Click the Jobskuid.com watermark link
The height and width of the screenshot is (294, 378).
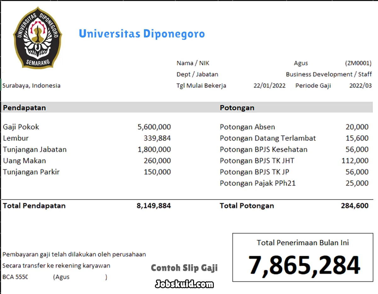(x=184, y=285)
